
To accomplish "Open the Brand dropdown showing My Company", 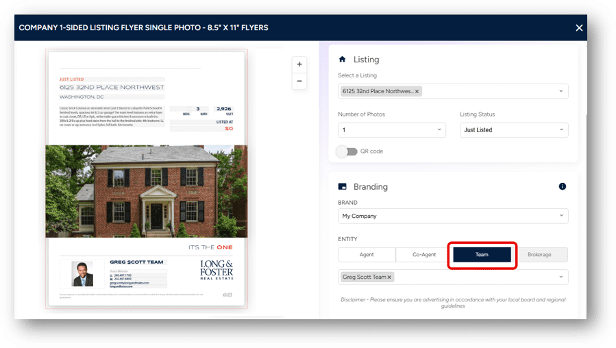I will click(x=561, y=216).
